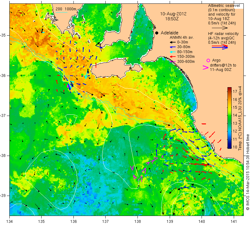Click the magenta drifter chevron in legend
This screenshot has width=250, height=225.
(206, 67)
